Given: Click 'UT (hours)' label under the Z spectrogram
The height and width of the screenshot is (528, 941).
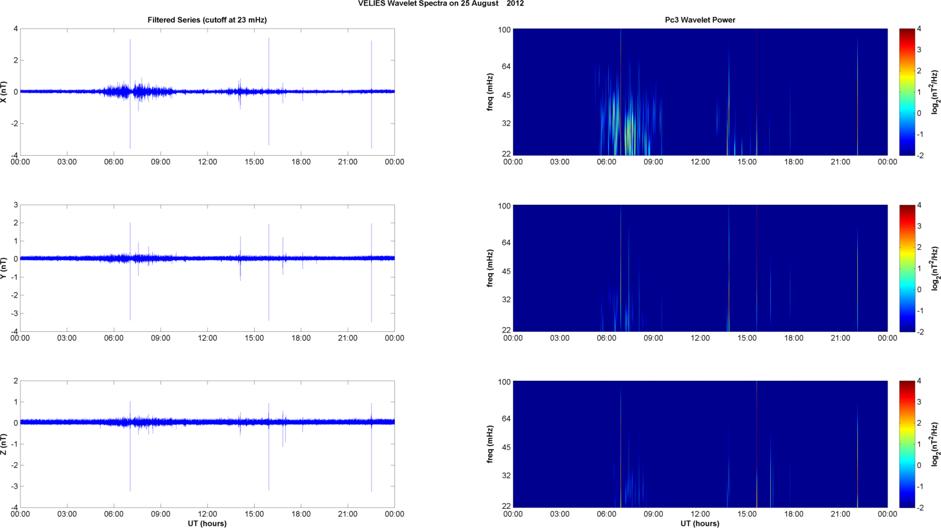Looking at the screenshot, I should pos(700,524).
